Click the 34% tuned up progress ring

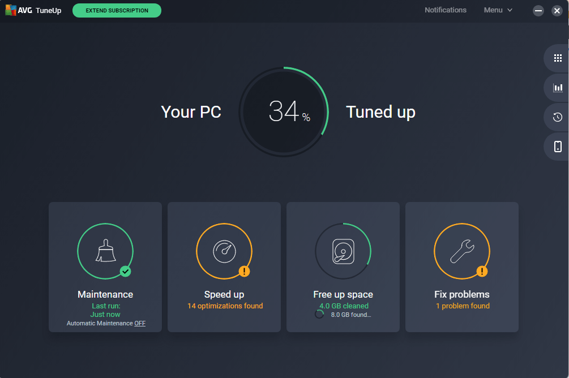pyautogui.click(x=284, y=111)
